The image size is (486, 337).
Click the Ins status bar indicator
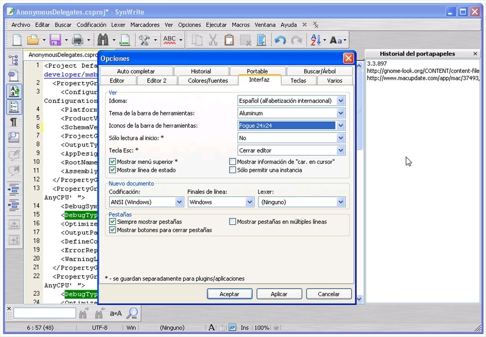[x=245, y=328]
